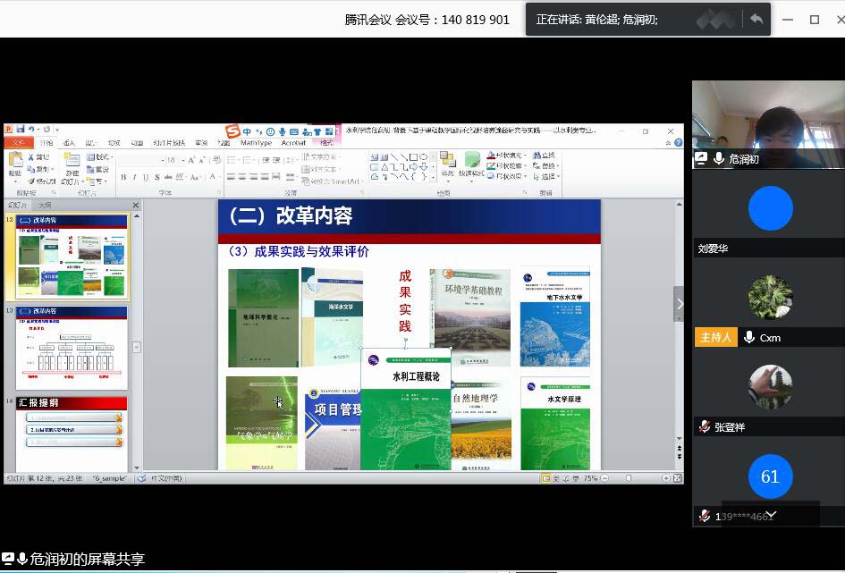Click the Paste icon in the ribbon
Image resolution: width=845 pixels, height=573 pixels.
click(15, 164)
